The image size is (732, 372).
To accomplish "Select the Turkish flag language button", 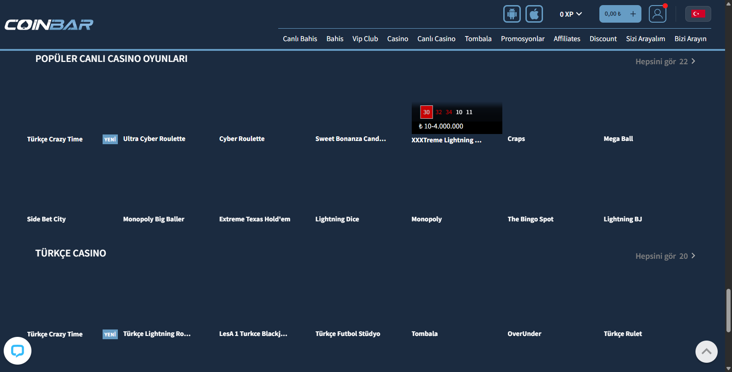I will pyautogui.click(x=698, y=14).
